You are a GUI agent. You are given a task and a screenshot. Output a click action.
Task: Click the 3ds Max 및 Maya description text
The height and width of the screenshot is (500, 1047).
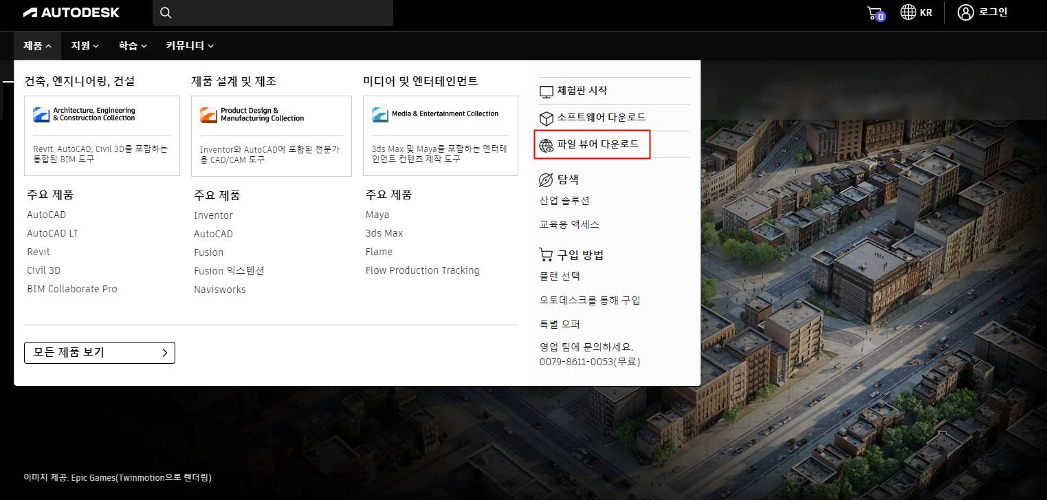(439, 153)
